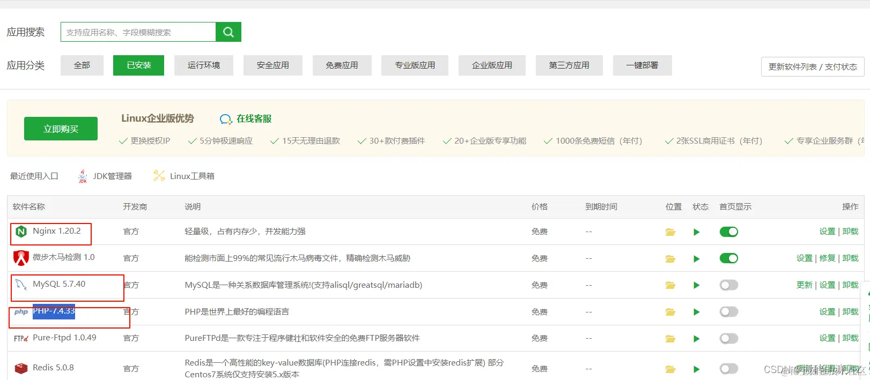Open JDK管理器 shortcut
Image resolution: width=870 pixels, height=380 pixels.
coord(112,176)
